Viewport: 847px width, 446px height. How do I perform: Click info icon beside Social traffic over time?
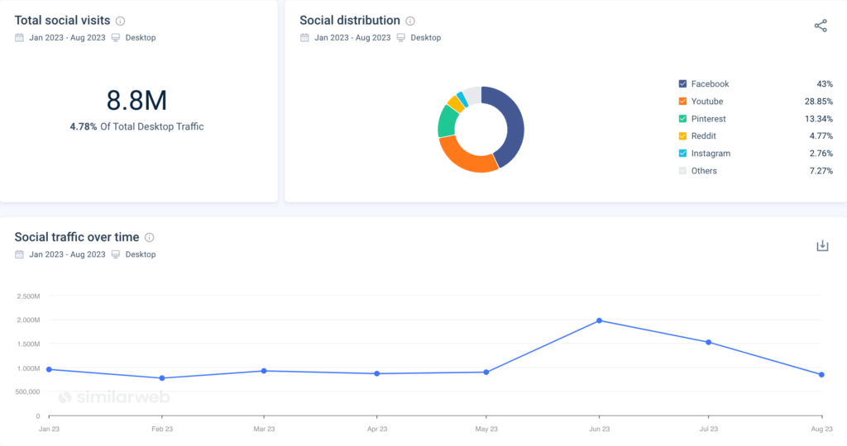(150, 238)
